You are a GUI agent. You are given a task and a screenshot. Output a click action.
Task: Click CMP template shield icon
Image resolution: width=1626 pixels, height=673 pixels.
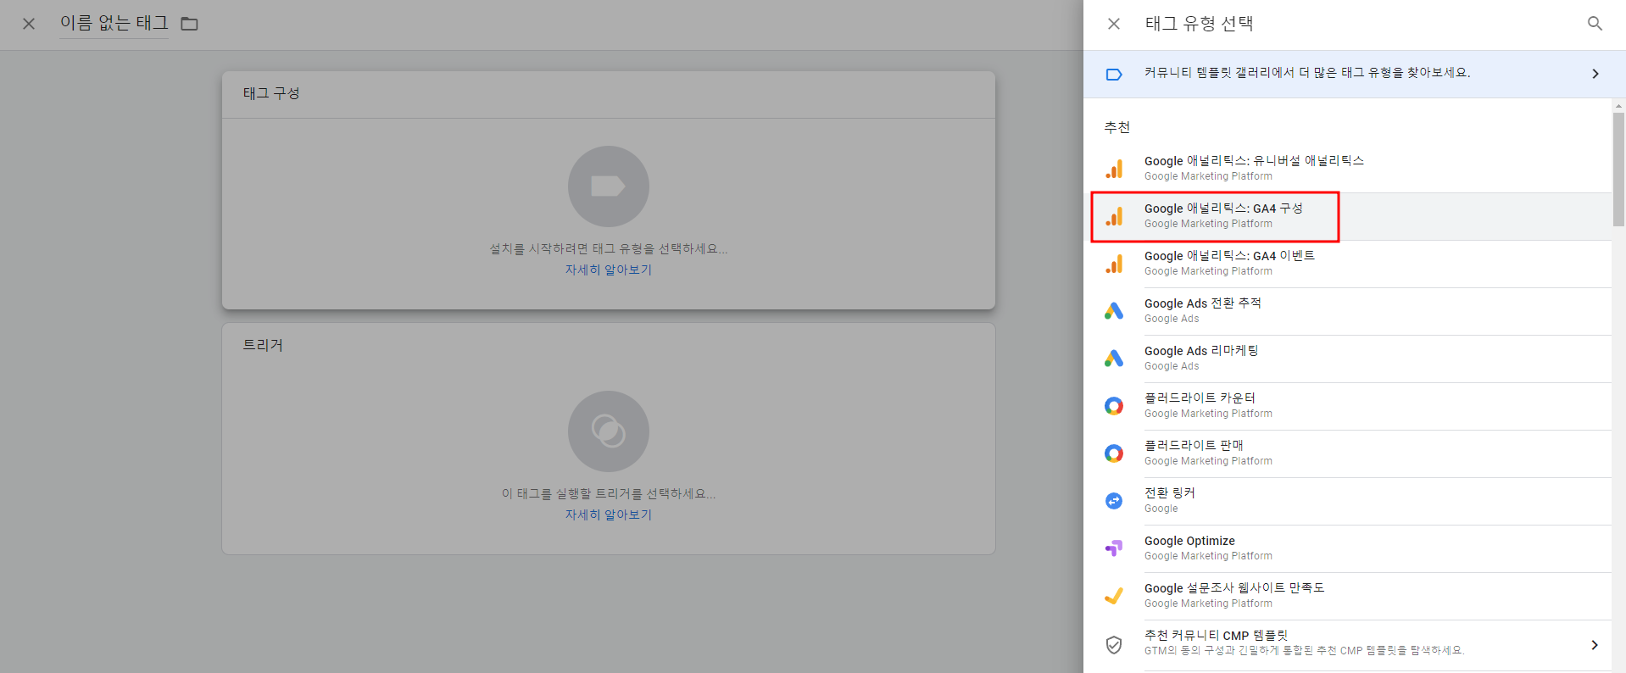click(x=1114, y=645)
